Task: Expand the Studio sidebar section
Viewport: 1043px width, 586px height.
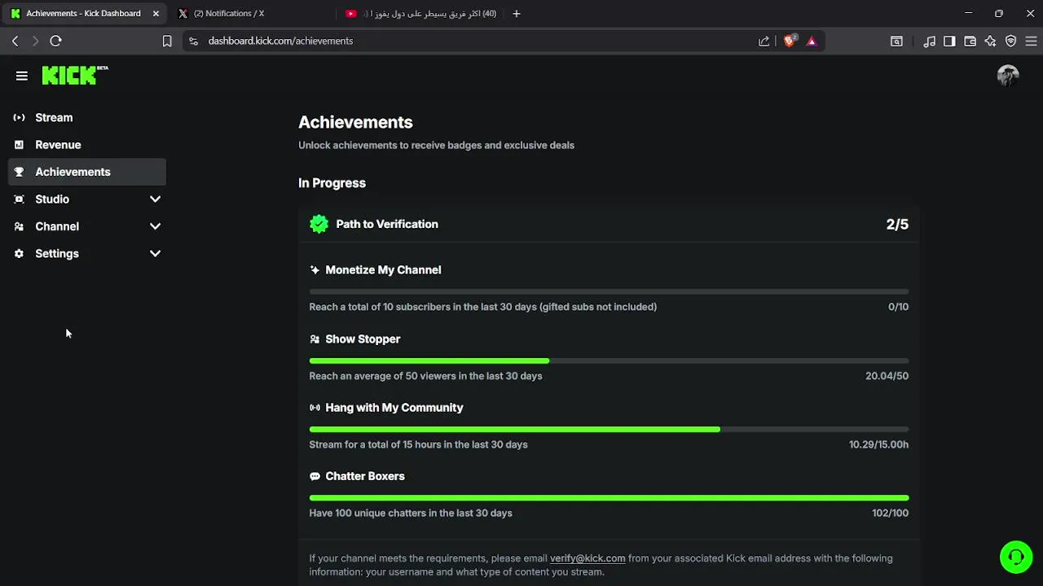Action: [87, 199]
